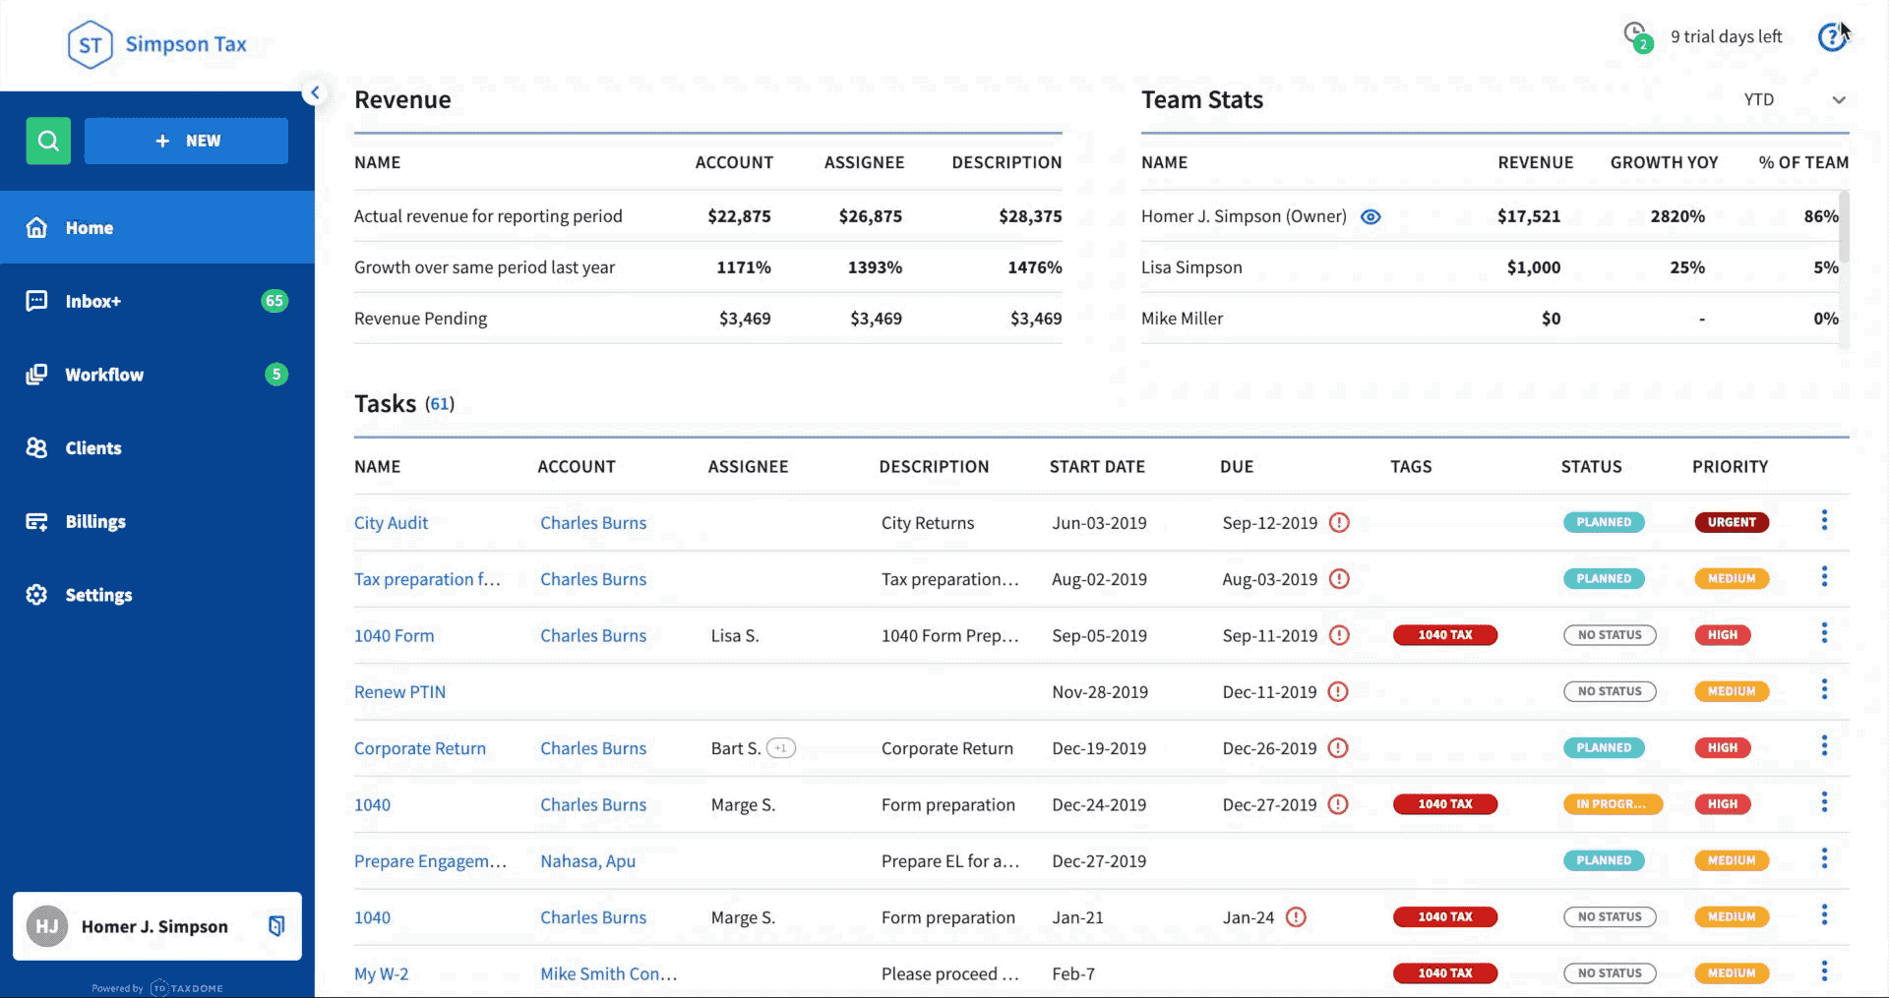
Task: Click the 65 badge on Inbox+
Action: 274,301
